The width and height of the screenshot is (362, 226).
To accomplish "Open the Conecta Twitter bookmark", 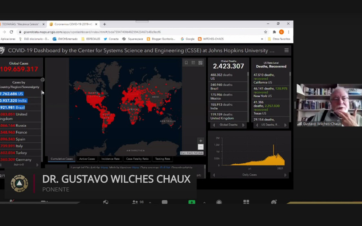I will 111,39.
